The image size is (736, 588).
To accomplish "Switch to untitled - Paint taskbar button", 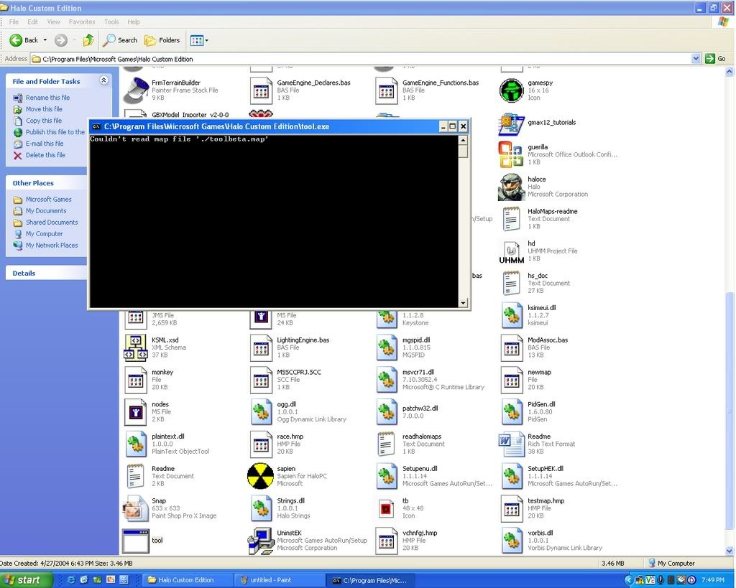I will pos(278,580).
